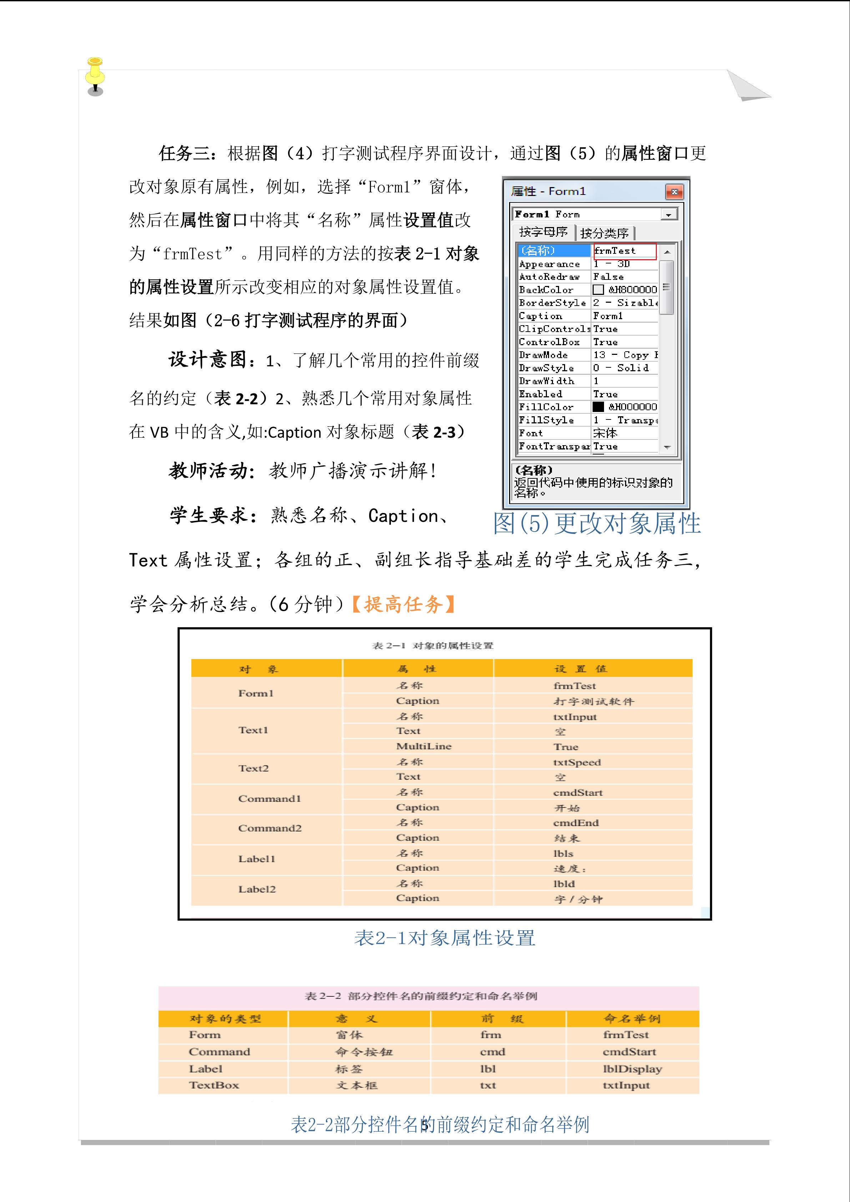This screenshot has height=1202, width=850.
Task: Open the Form1 Form object dropdown
Action: [x=668, y=214]
